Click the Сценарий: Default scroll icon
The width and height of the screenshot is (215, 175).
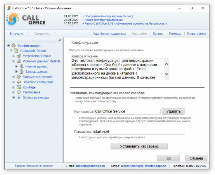tap(16, 51)
